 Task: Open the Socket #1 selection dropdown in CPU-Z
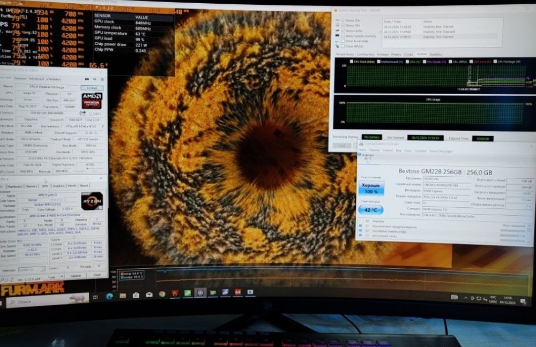click(x=31, y=269)
